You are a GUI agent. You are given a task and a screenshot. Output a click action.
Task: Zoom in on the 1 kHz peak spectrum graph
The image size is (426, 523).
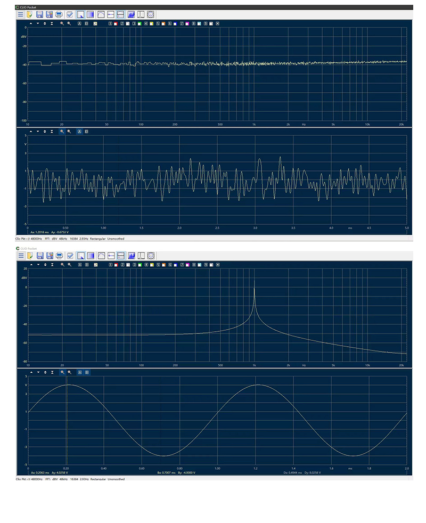coord(62,265)
